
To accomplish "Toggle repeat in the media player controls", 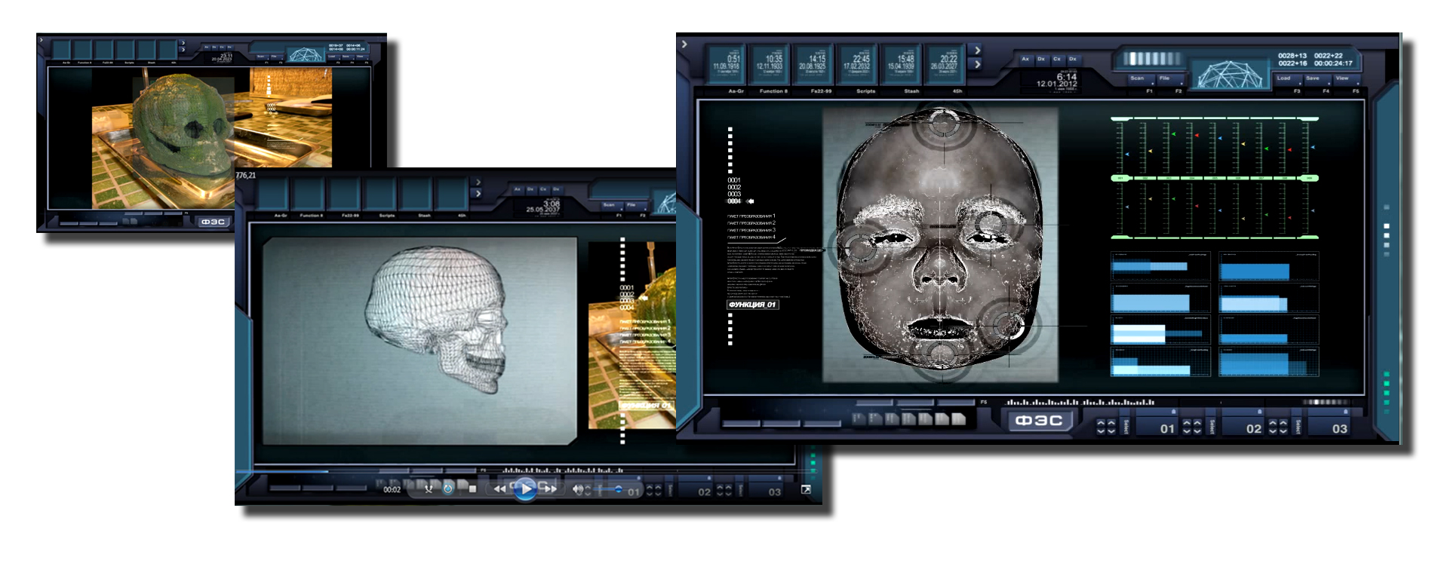I will point(447,489).
